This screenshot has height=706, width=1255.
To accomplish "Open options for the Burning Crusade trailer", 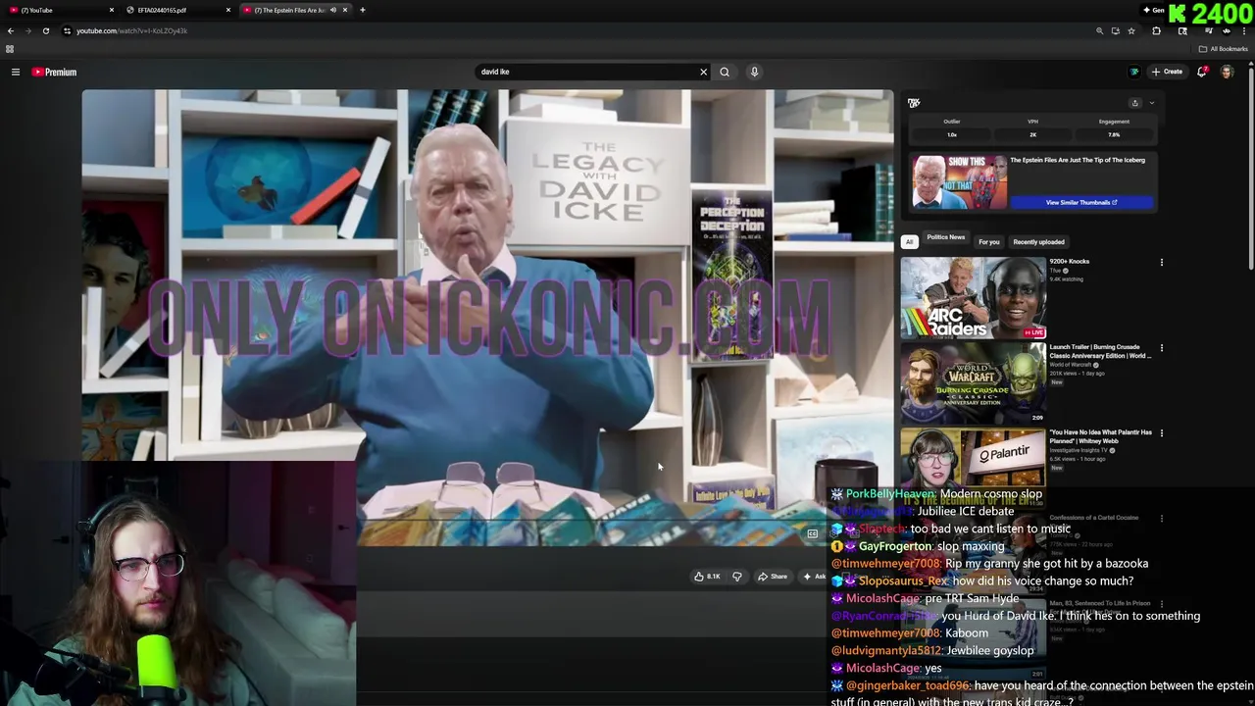I will (x=1162, y=347).
